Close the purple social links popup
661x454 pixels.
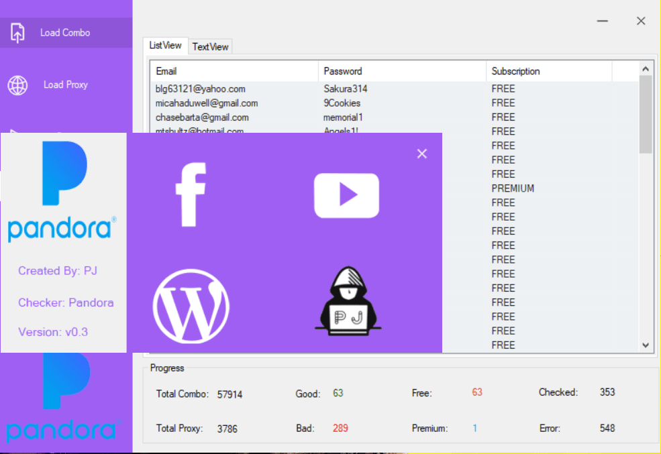(422, 154)
